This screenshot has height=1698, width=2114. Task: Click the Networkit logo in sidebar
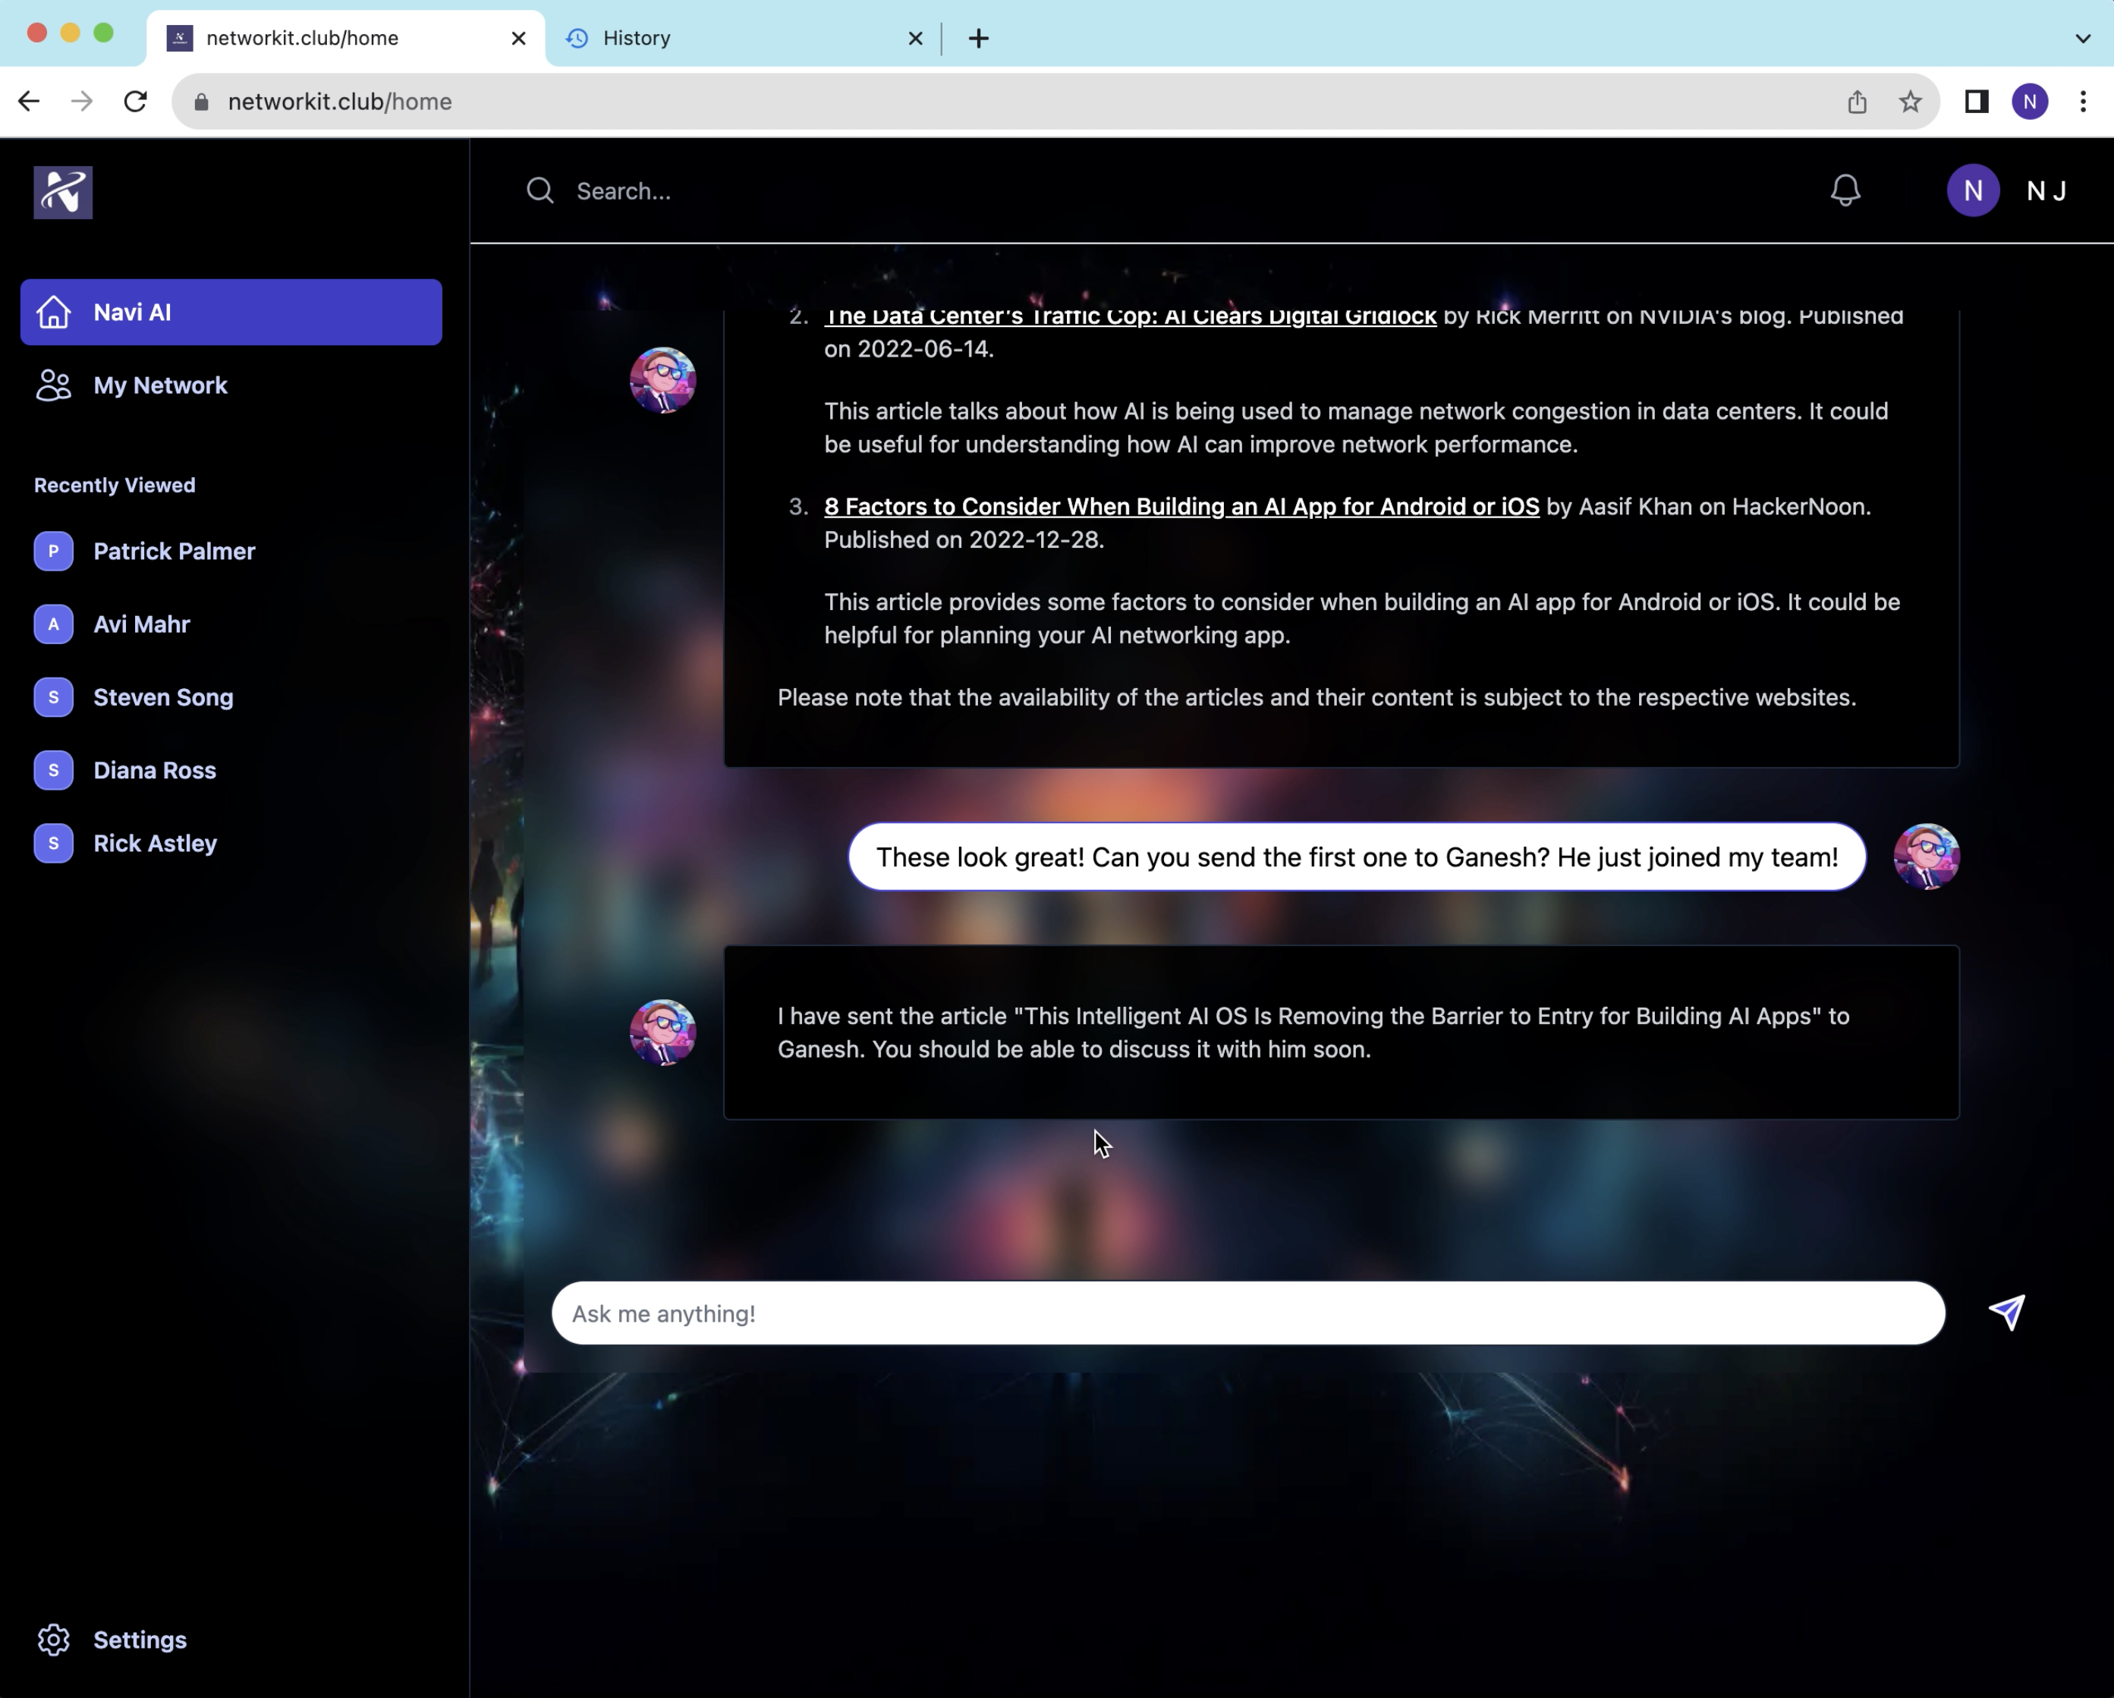tap(63, 192)
